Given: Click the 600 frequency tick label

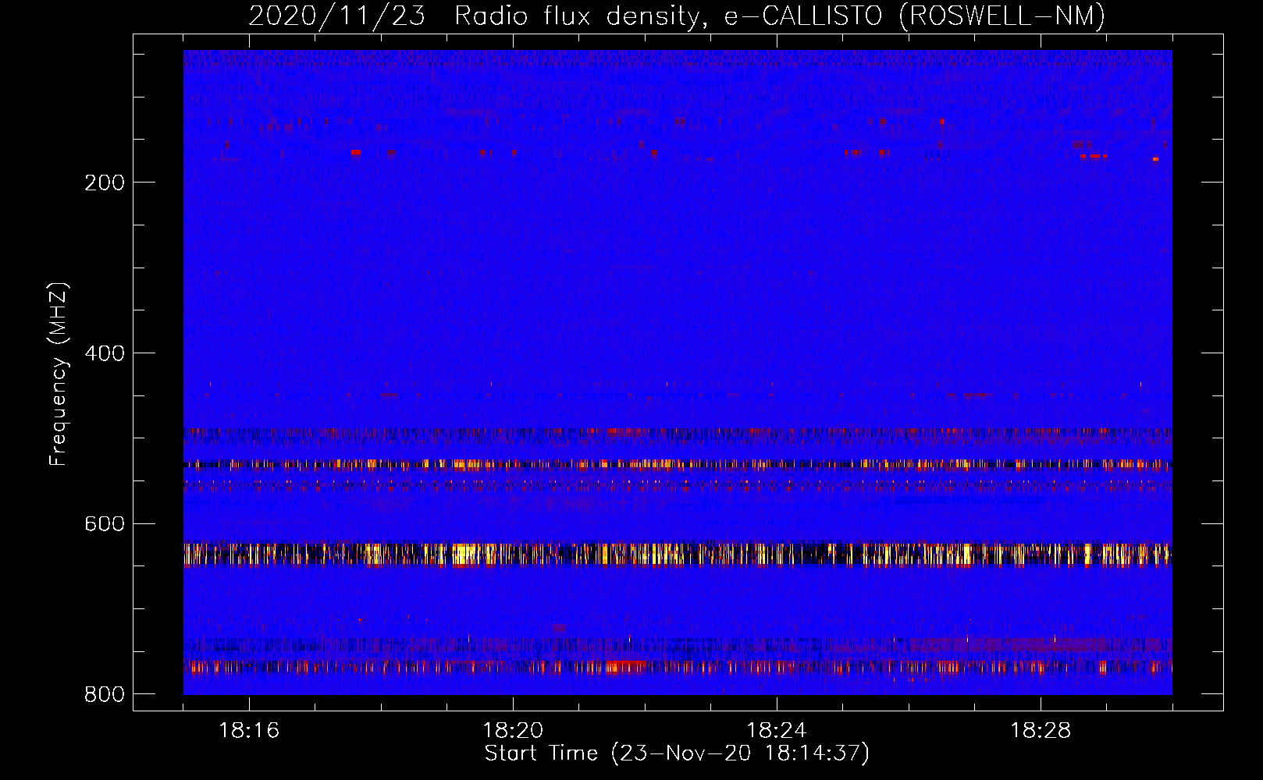Looking at the screenshot, I should (105, 523).
